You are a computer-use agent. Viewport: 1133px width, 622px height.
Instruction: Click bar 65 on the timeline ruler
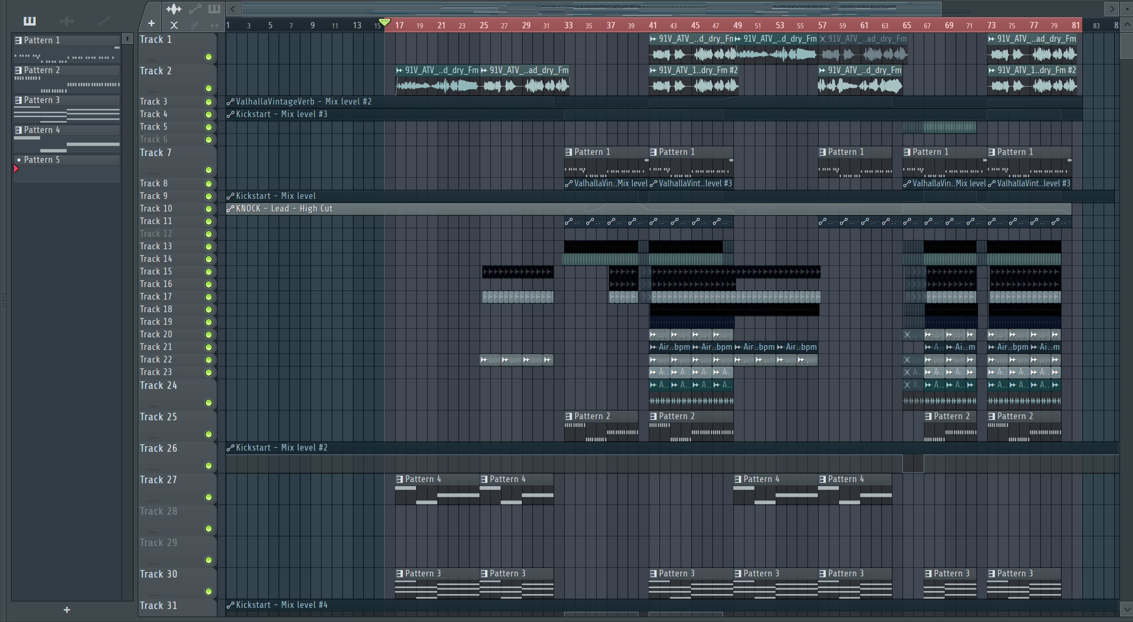point(906,26)
